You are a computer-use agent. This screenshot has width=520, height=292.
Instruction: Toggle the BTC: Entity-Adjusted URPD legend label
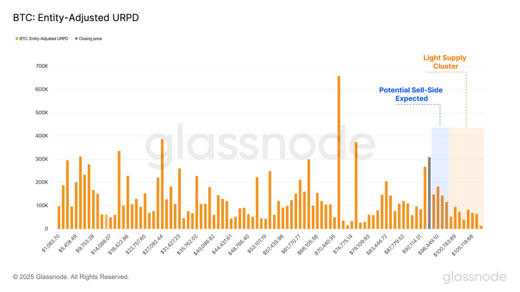[44, 39]
